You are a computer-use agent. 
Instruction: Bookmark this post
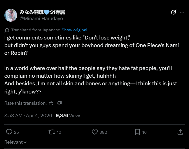tap(137, 132)
